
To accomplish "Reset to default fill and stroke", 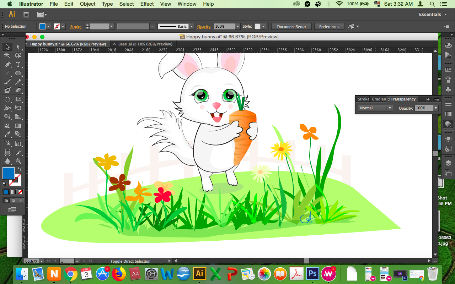I will click(x=4, y=184).
